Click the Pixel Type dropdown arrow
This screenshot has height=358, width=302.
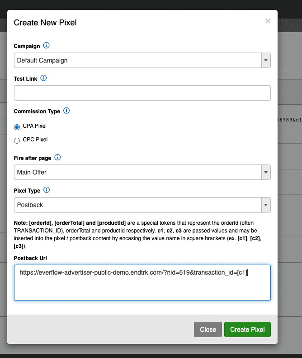coord(266,205)
